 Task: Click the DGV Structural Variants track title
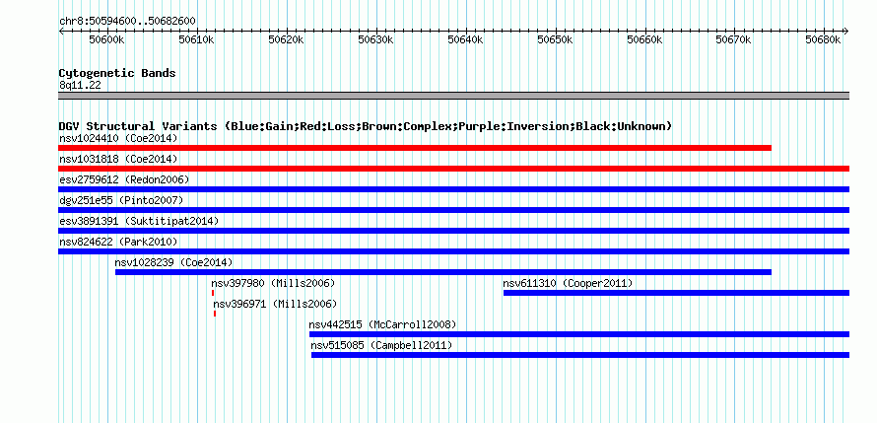click(x=366, y=126)
